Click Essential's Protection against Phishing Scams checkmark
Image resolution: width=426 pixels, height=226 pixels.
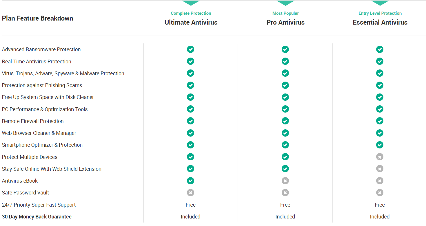click(380, 85)
